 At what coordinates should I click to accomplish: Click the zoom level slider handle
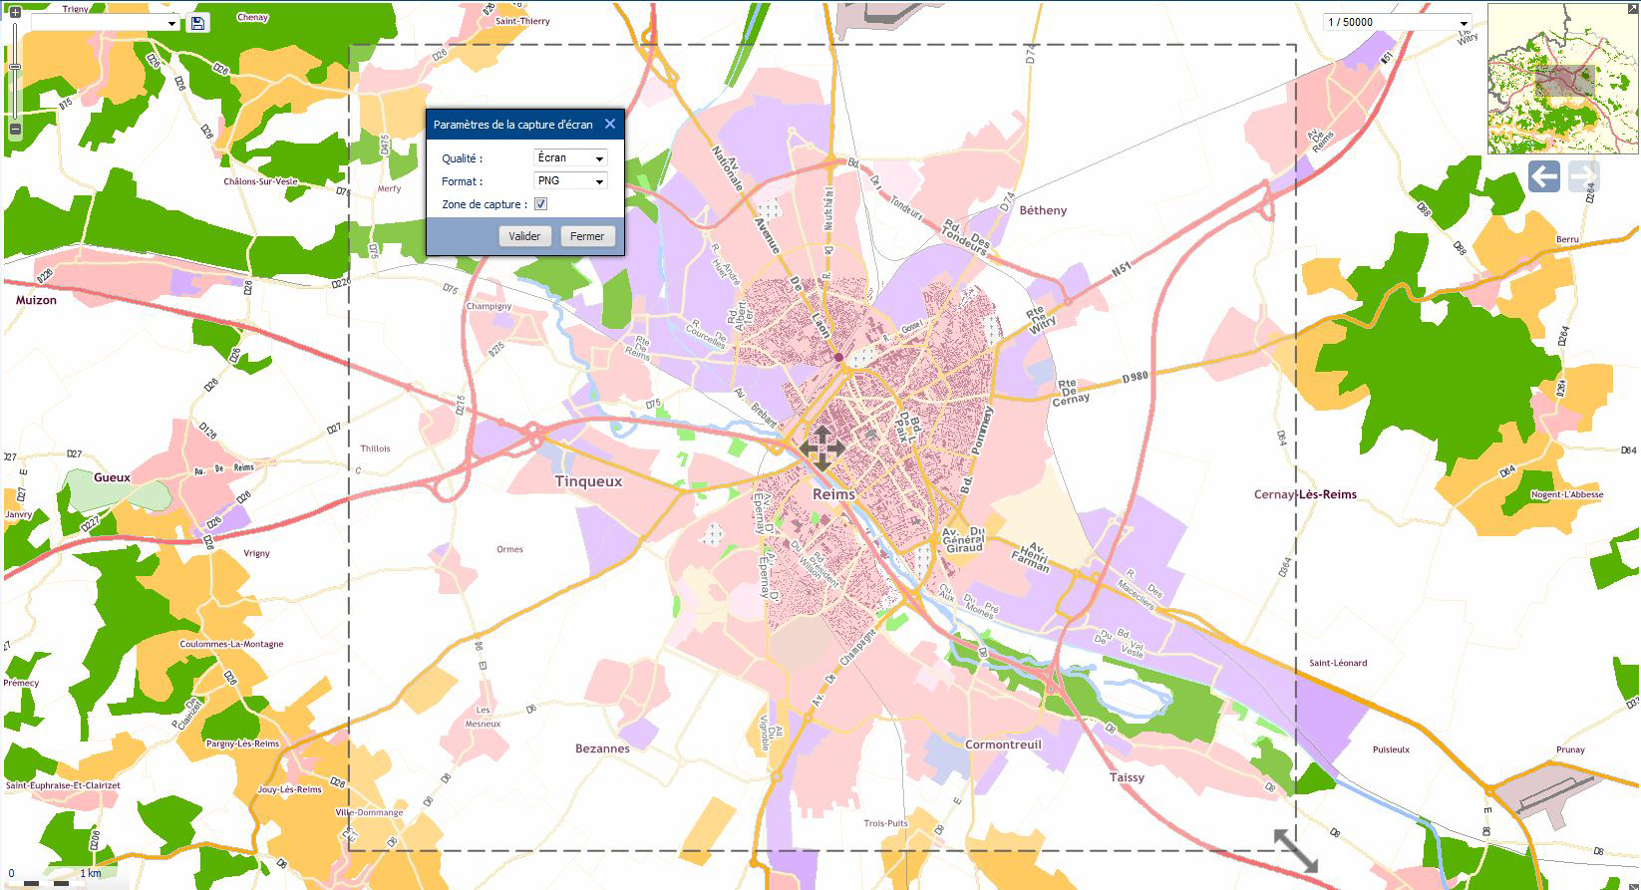click(15, 67)
